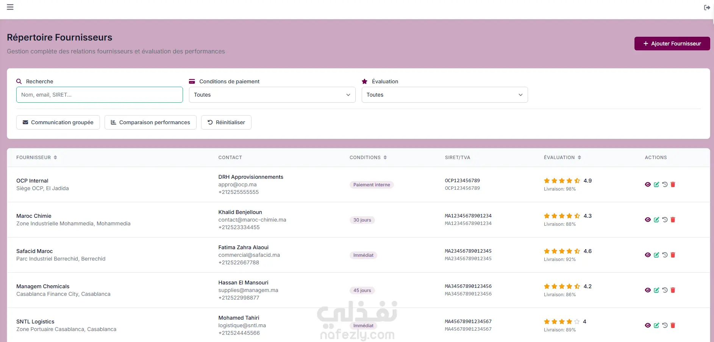Click the Réinitialiser button

226,122
